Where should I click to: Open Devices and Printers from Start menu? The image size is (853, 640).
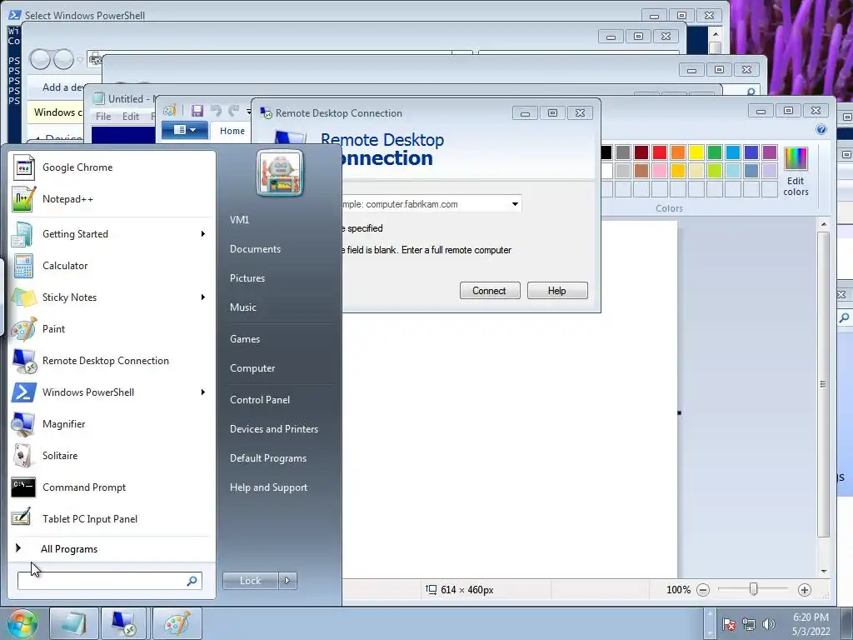pyautogui.click(x=273, y=429)
